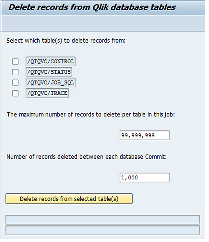The height and width of the screenshot is (242, 209).
Task: Click the 'Delete records from Qlik database tables' title
Action: click(92, 7)
